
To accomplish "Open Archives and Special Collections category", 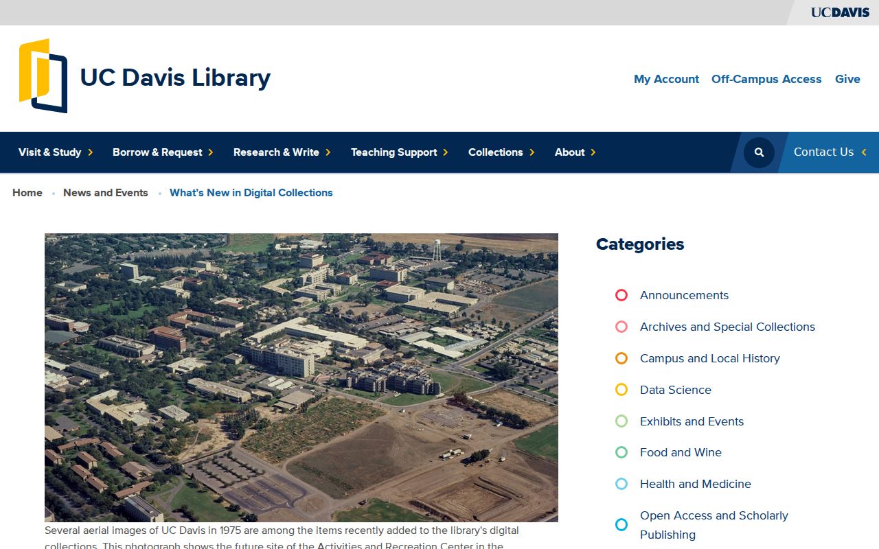I will coord(727,327).
